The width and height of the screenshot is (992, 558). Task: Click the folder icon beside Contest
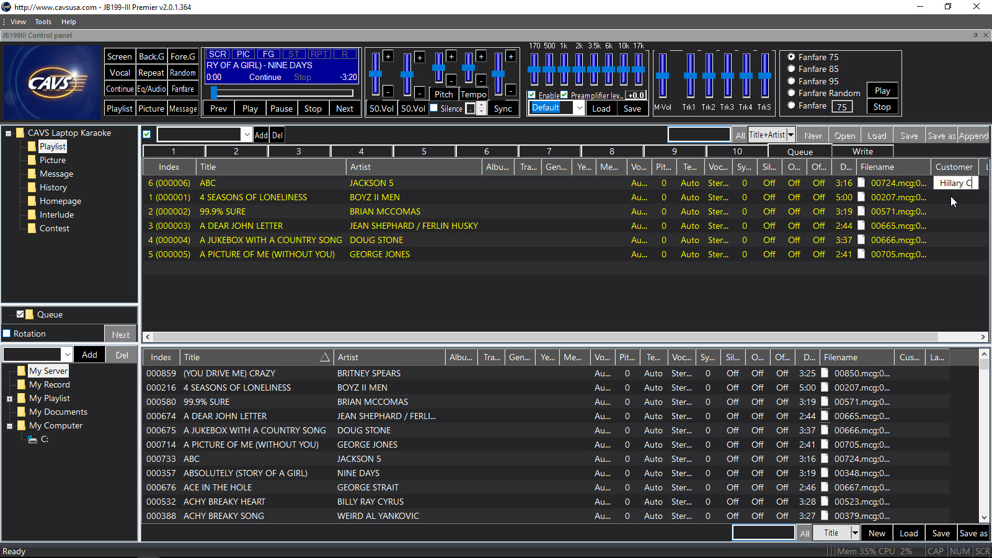pos(32,228)
